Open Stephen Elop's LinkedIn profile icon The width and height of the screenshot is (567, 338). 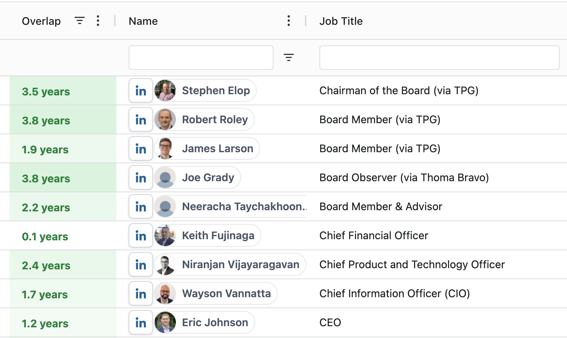click(140, 91)
